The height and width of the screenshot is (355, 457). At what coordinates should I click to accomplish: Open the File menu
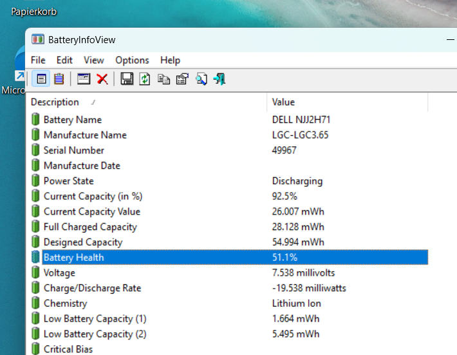38,60
